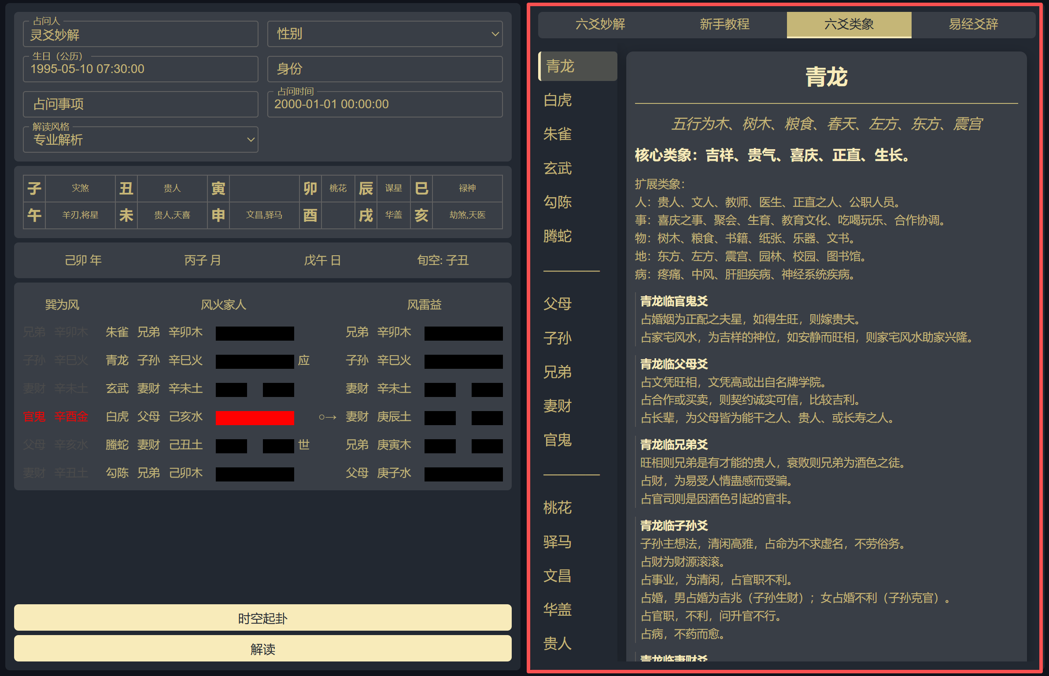This screenshot has width=1049, height=676.
Task: Focus the 占问事项 input field
Action: [140, 104]
